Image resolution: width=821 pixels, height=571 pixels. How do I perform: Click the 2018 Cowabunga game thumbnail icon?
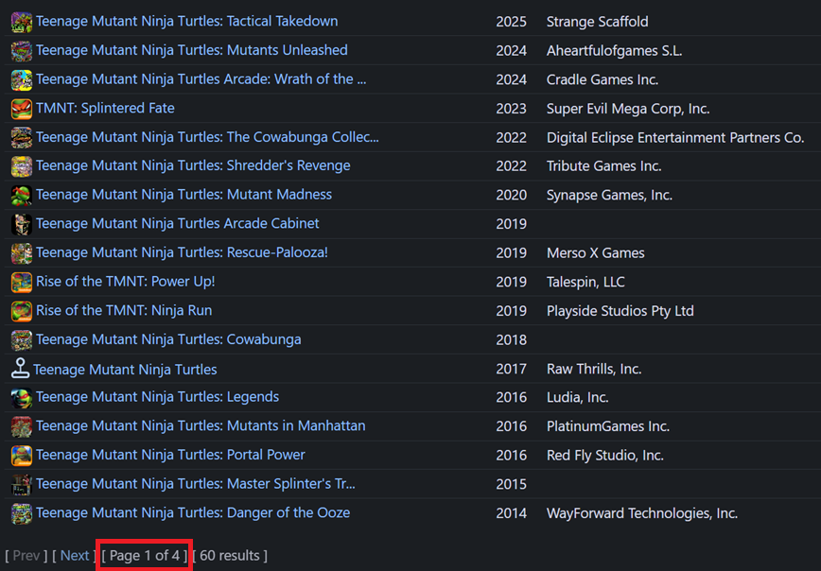[x=22, y=340]
